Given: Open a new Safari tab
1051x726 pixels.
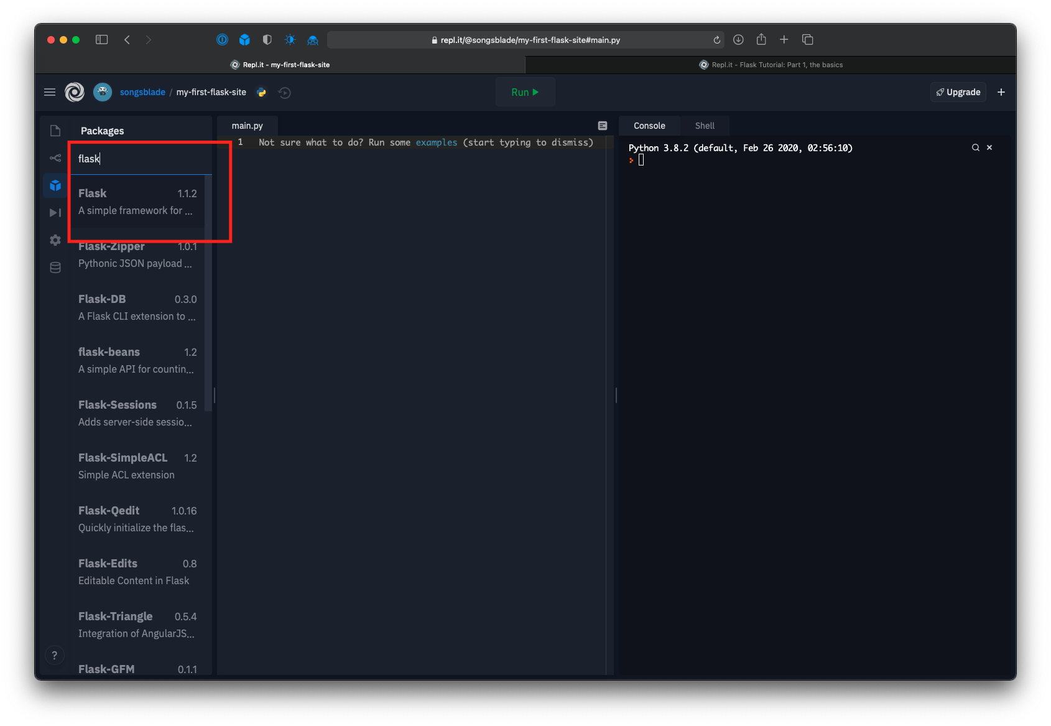Looking at the screenshot, I should coord(784,40).
